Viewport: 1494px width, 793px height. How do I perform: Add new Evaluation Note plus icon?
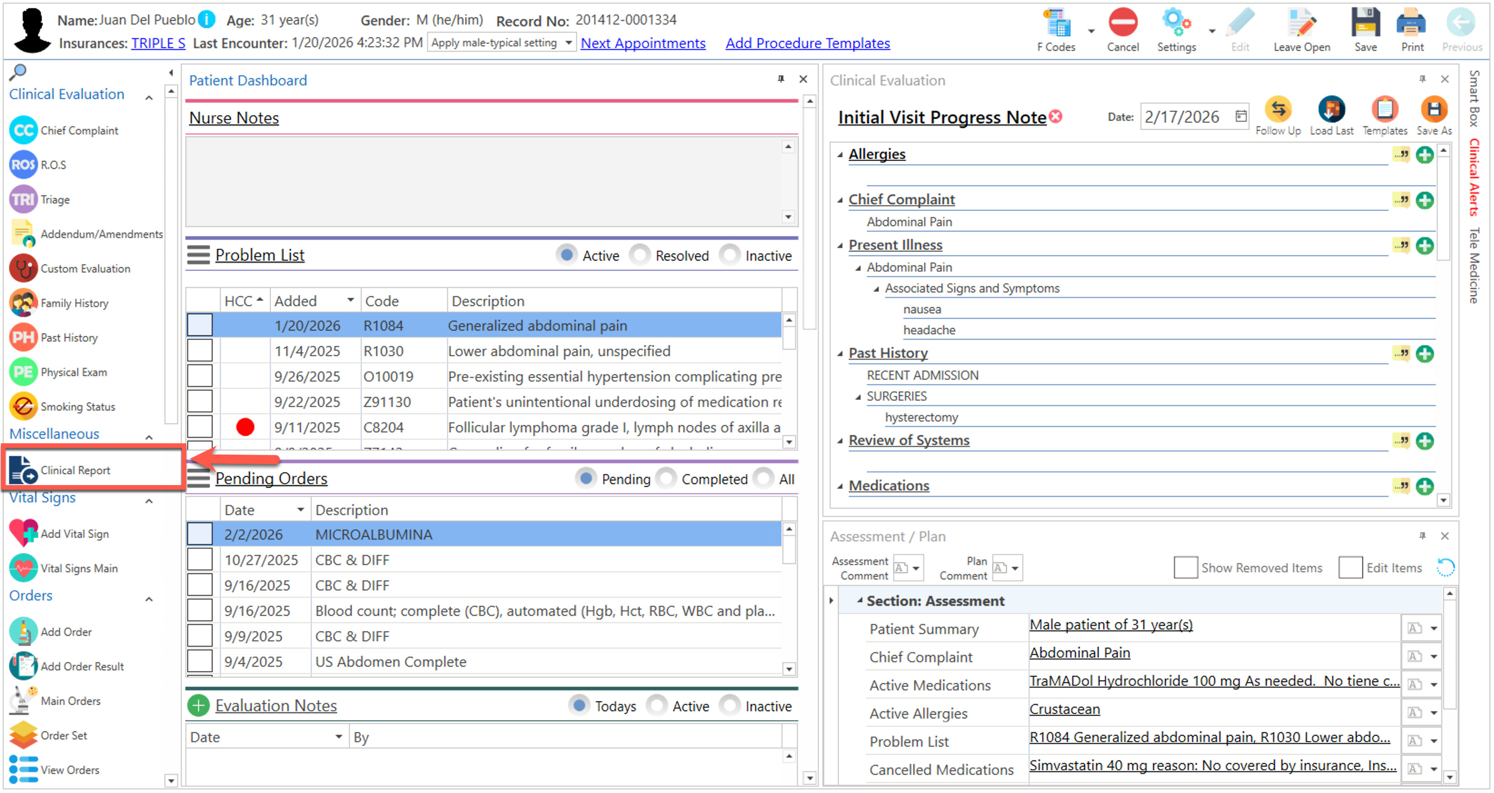click(199, 705)
